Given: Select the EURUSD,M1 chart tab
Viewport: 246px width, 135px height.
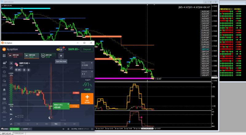Looking at the screenshot, I should [x=19, y=133].
